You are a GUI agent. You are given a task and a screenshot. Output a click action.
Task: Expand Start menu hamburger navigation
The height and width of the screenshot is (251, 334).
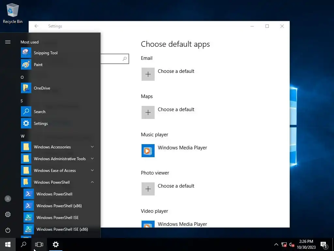coord(8,42)
